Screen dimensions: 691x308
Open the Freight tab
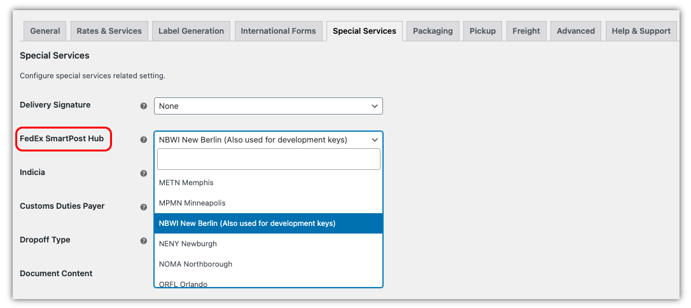526,31
